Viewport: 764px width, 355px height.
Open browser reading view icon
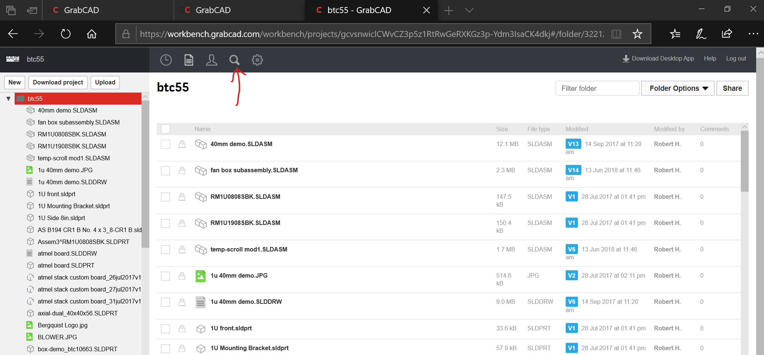[616, 34]
